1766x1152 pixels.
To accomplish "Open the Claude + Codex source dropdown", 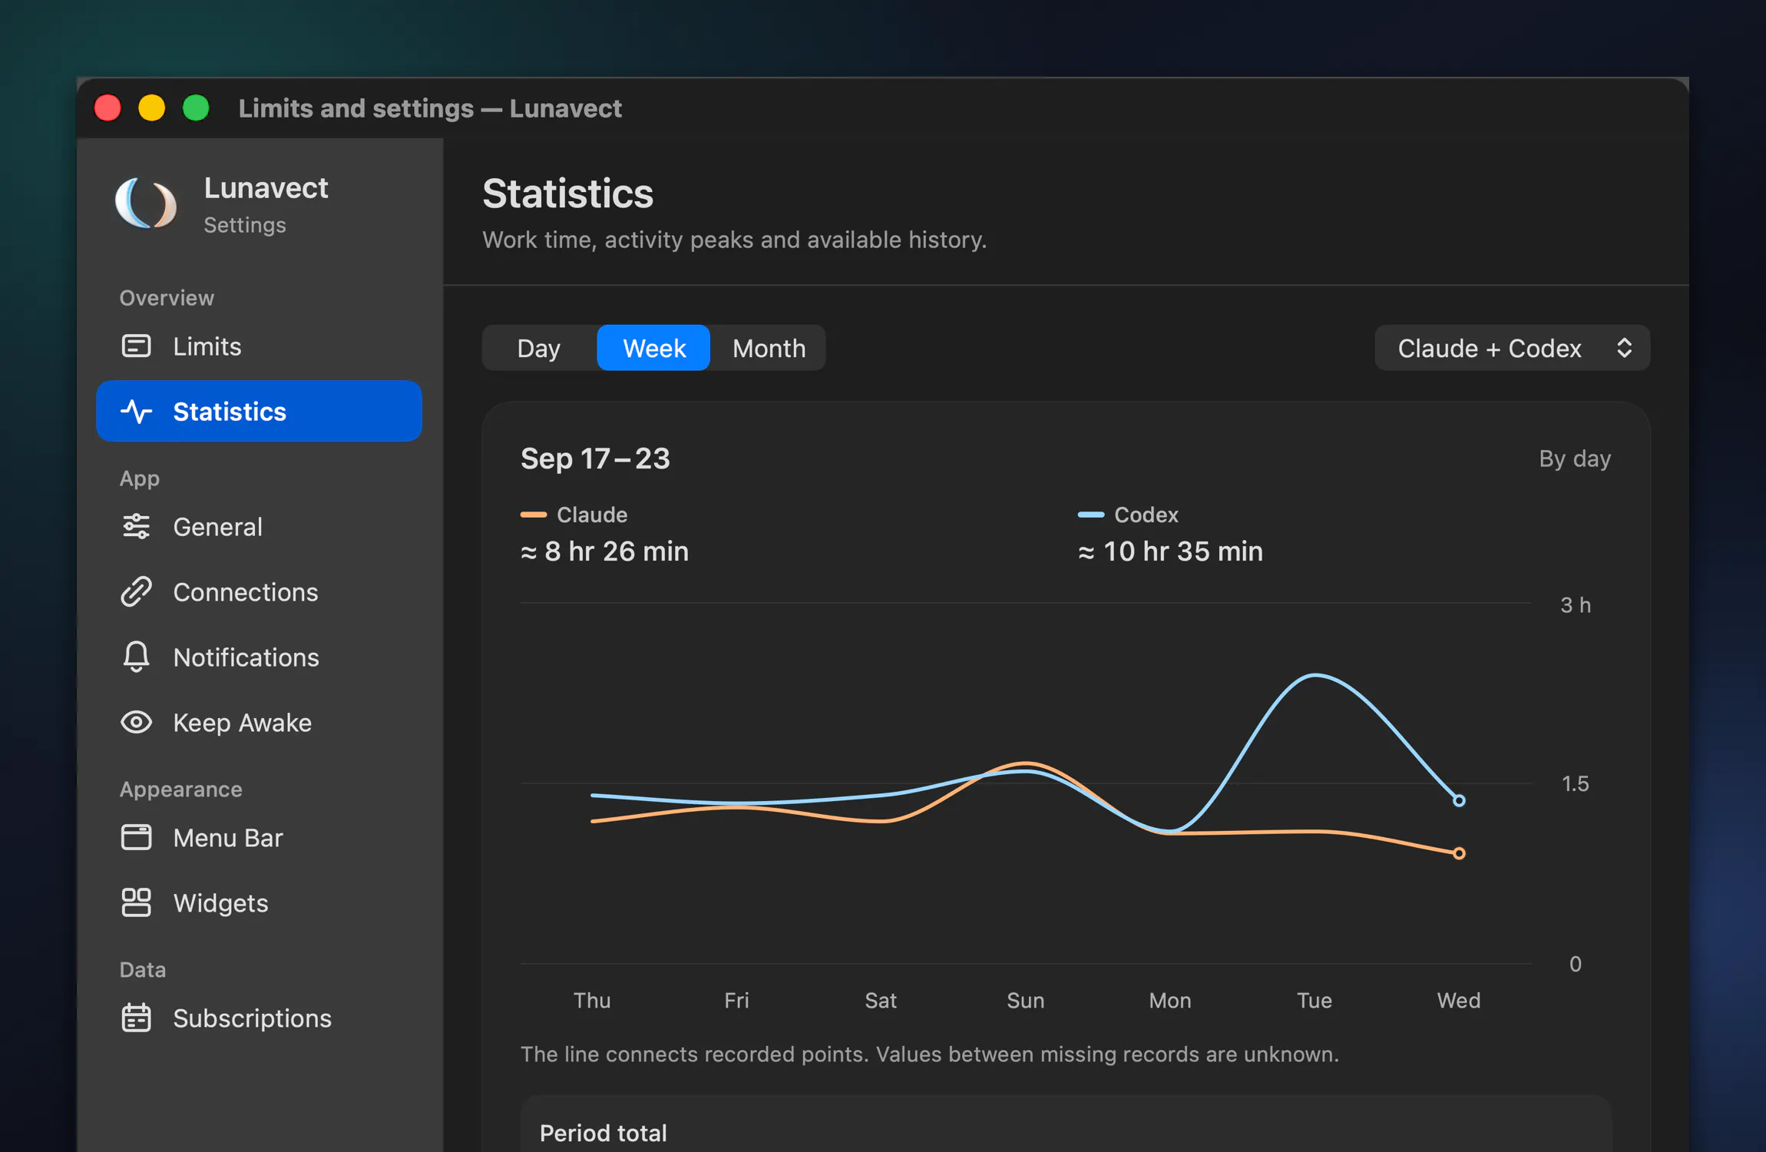I will [x=1512, y=348].
